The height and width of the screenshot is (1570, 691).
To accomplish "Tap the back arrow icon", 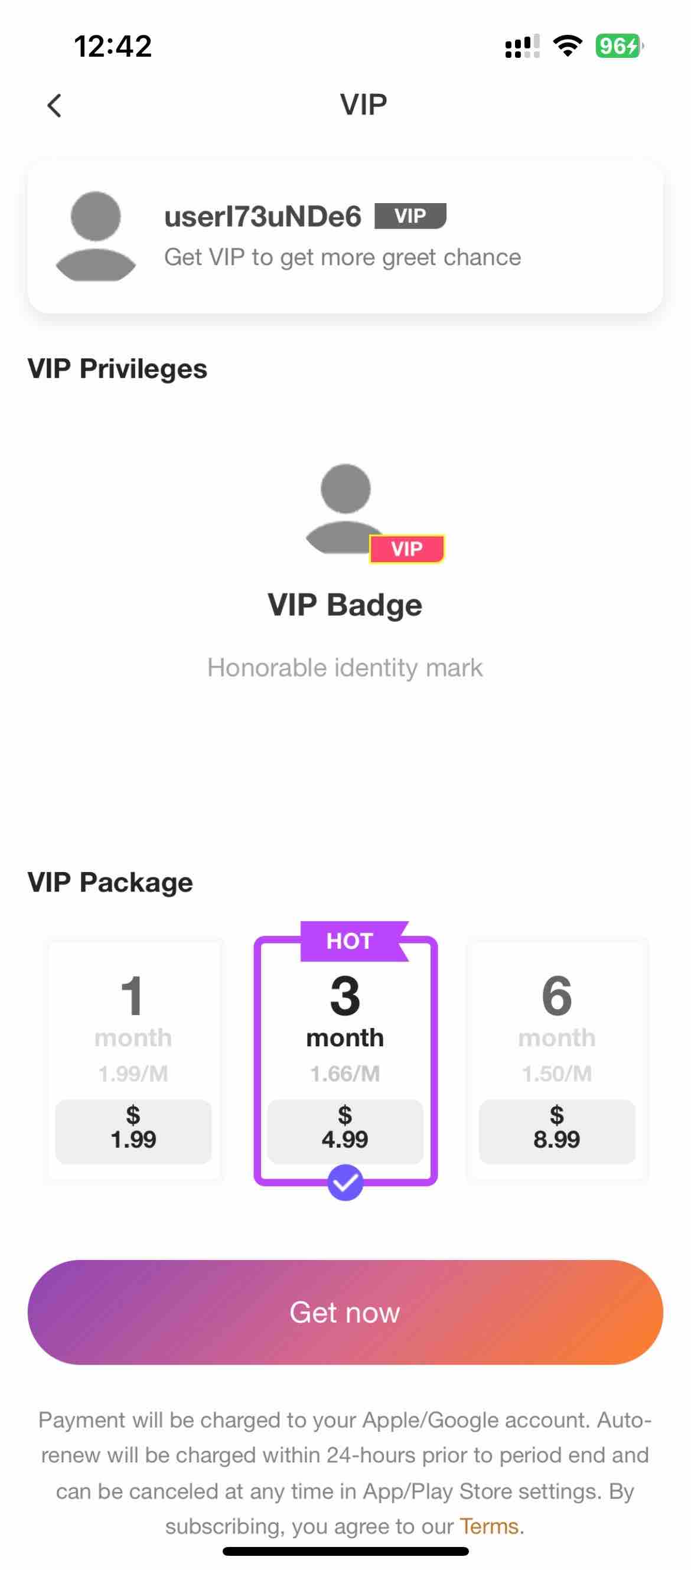I will click(x=54, y=106).
